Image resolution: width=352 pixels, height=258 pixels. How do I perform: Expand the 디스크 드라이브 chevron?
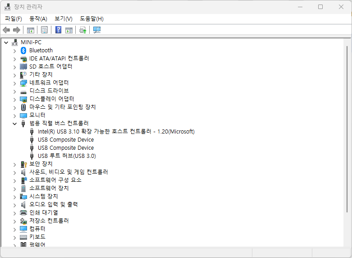[x=14, y=92]
